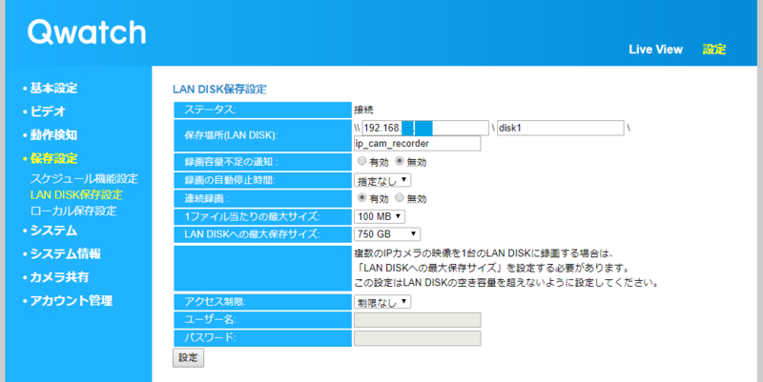Click the ip_cam_recorder folder field
Viewport: 763px width, 382px height.
point(417,144)
